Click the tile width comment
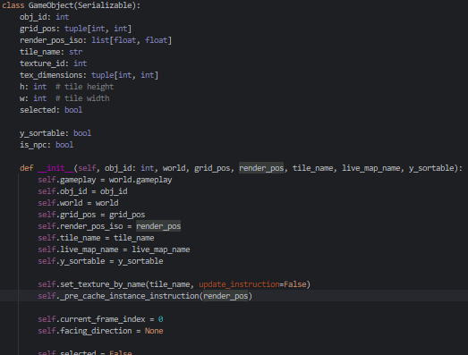The image size is (468, 355). 82,98
